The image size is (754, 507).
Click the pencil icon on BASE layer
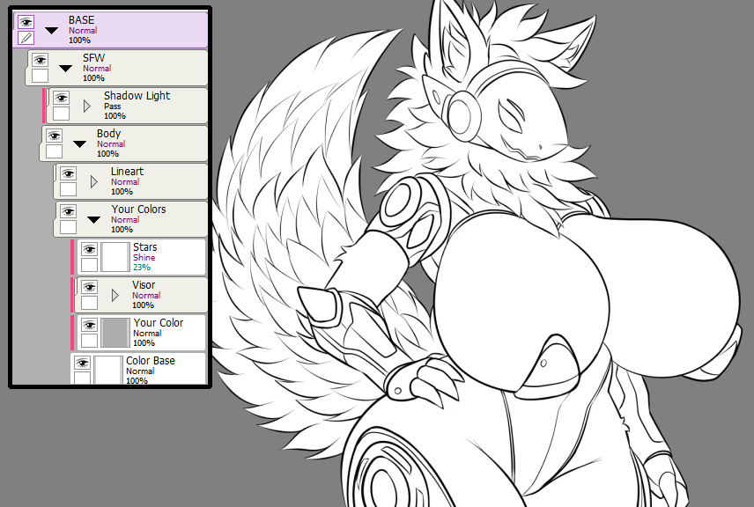(26, 38)
